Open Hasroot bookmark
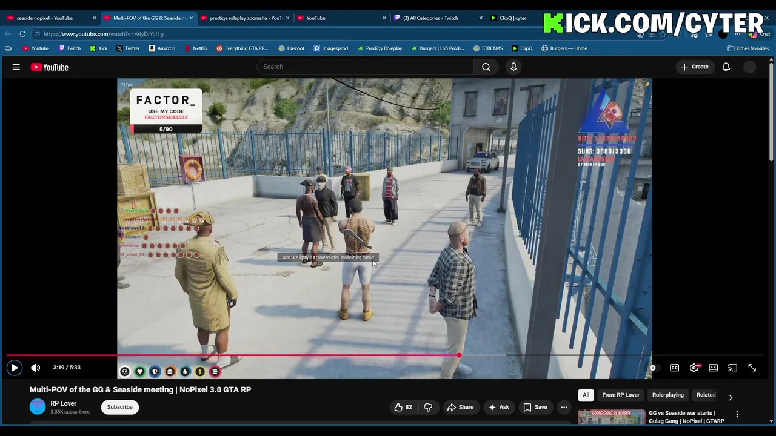Image resolution: width=776 pixels, height=436 pixels. [x=292, y=48]
